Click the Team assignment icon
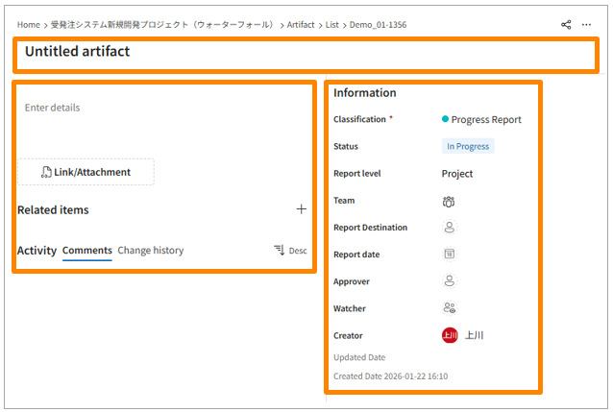Viewport: 613px width, 412px height. [449, 201]
